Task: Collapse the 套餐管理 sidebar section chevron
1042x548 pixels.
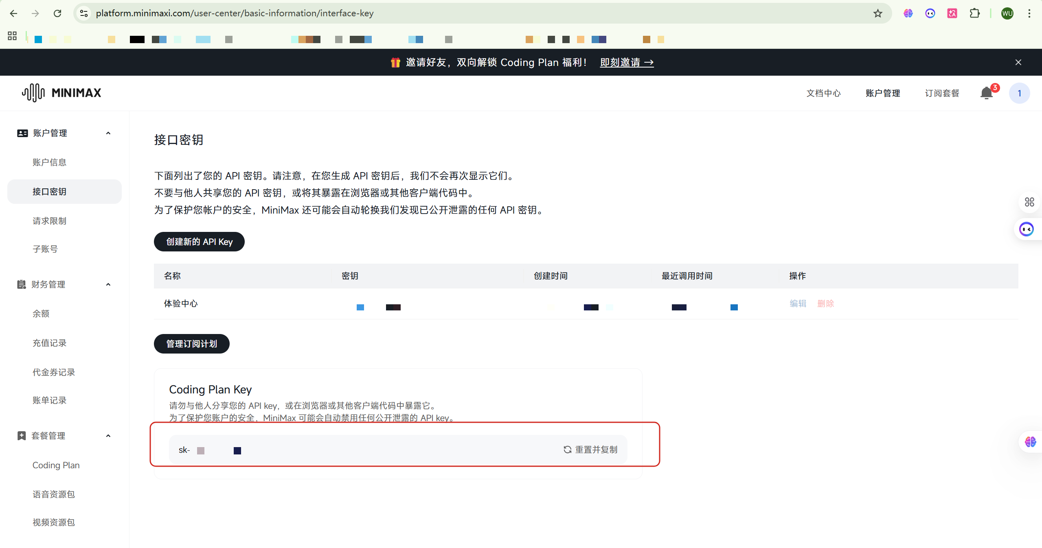Action: [108, 436]
